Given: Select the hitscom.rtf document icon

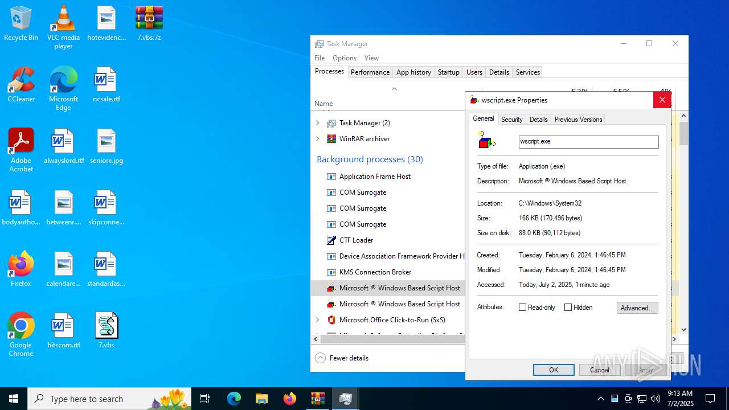Looking at the screenshot, I should pyautogui.click(x=63, y=331).
